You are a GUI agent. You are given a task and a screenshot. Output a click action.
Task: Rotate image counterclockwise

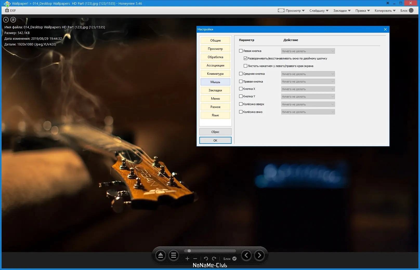coord(206,259)
